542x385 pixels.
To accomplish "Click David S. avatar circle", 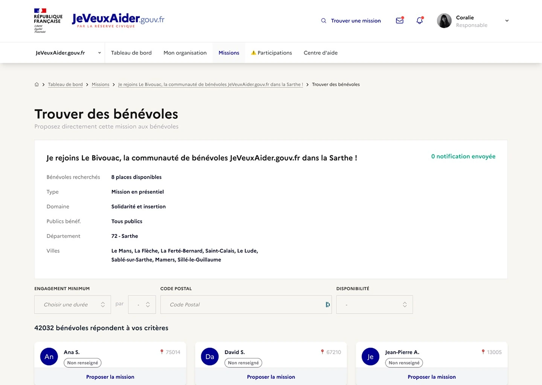I will [210, 357].
